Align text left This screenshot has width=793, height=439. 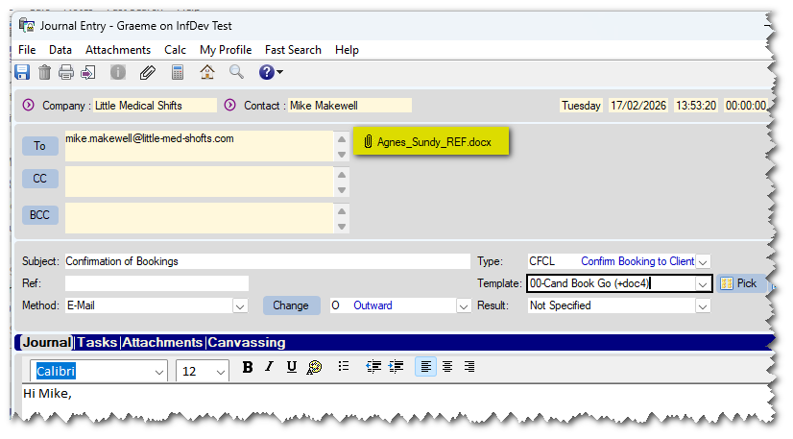(x=426, y=367)
